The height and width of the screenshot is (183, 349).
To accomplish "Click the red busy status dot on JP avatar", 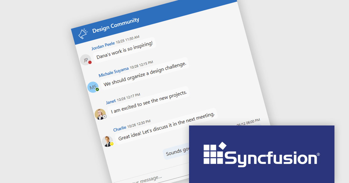I will pyautogui.click(x=90, y=62).
